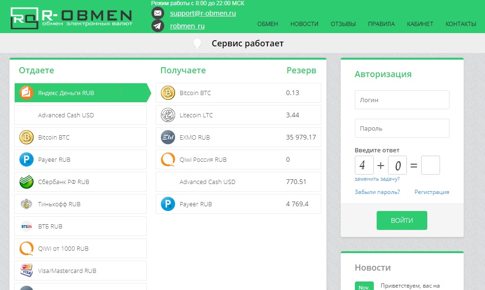The width and height of the screenshot is (485, 290).
Task: Open the robmen_ru Telegram link
Action: point(187,26)
